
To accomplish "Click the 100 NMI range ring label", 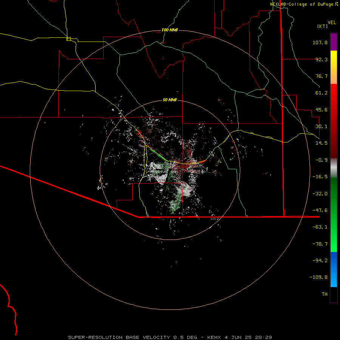I will pyautogui.click(x=170, y=30).
